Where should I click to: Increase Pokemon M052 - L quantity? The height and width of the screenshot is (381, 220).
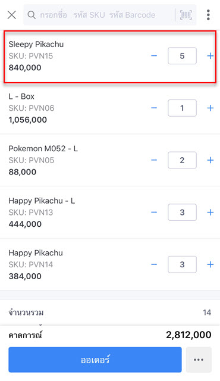coord(210,160)
